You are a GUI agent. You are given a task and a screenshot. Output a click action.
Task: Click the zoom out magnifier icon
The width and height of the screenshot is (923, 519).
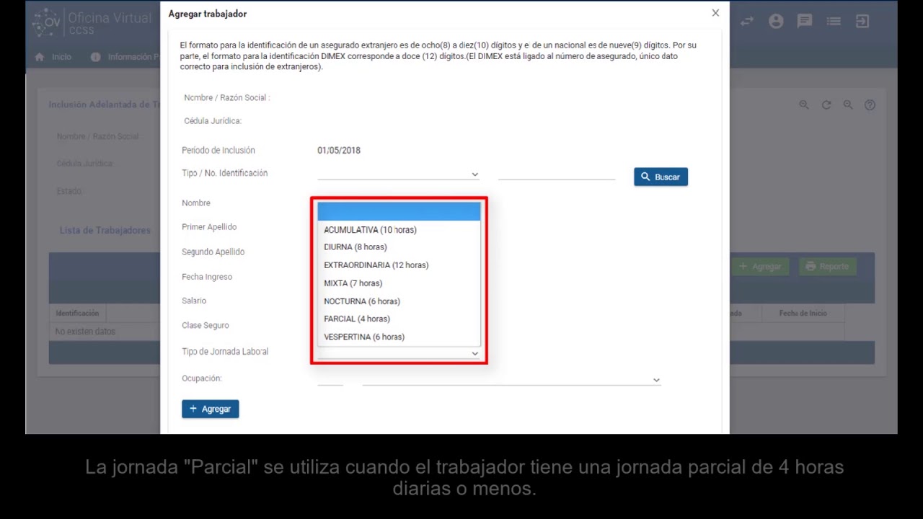848,105
